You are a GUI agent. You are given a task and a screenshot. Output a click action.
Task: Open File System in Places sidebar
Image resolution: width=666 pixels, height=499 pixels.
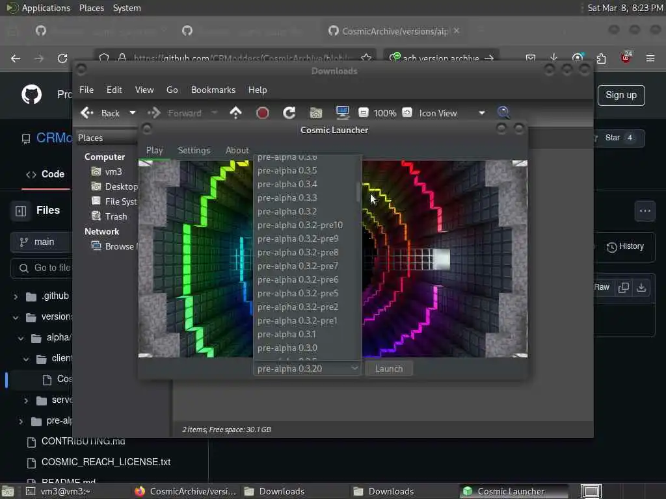[114, 201]
